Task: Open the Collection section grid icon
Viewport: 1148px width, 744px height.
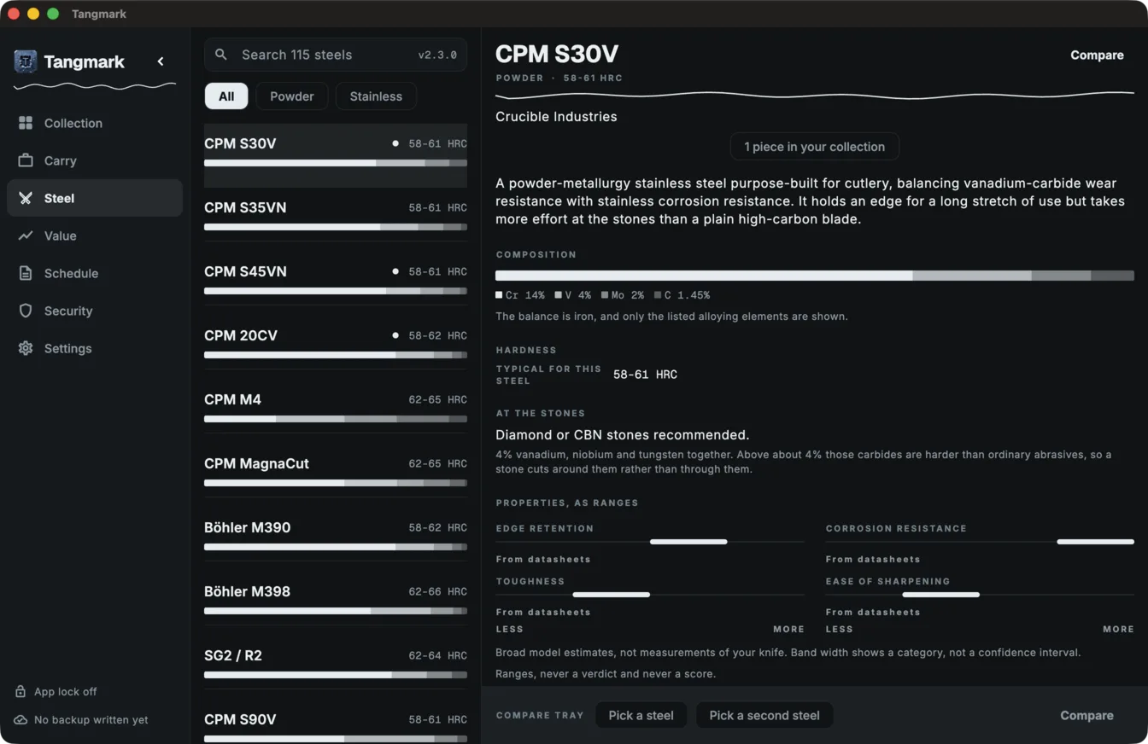Action: coord(26,123)
